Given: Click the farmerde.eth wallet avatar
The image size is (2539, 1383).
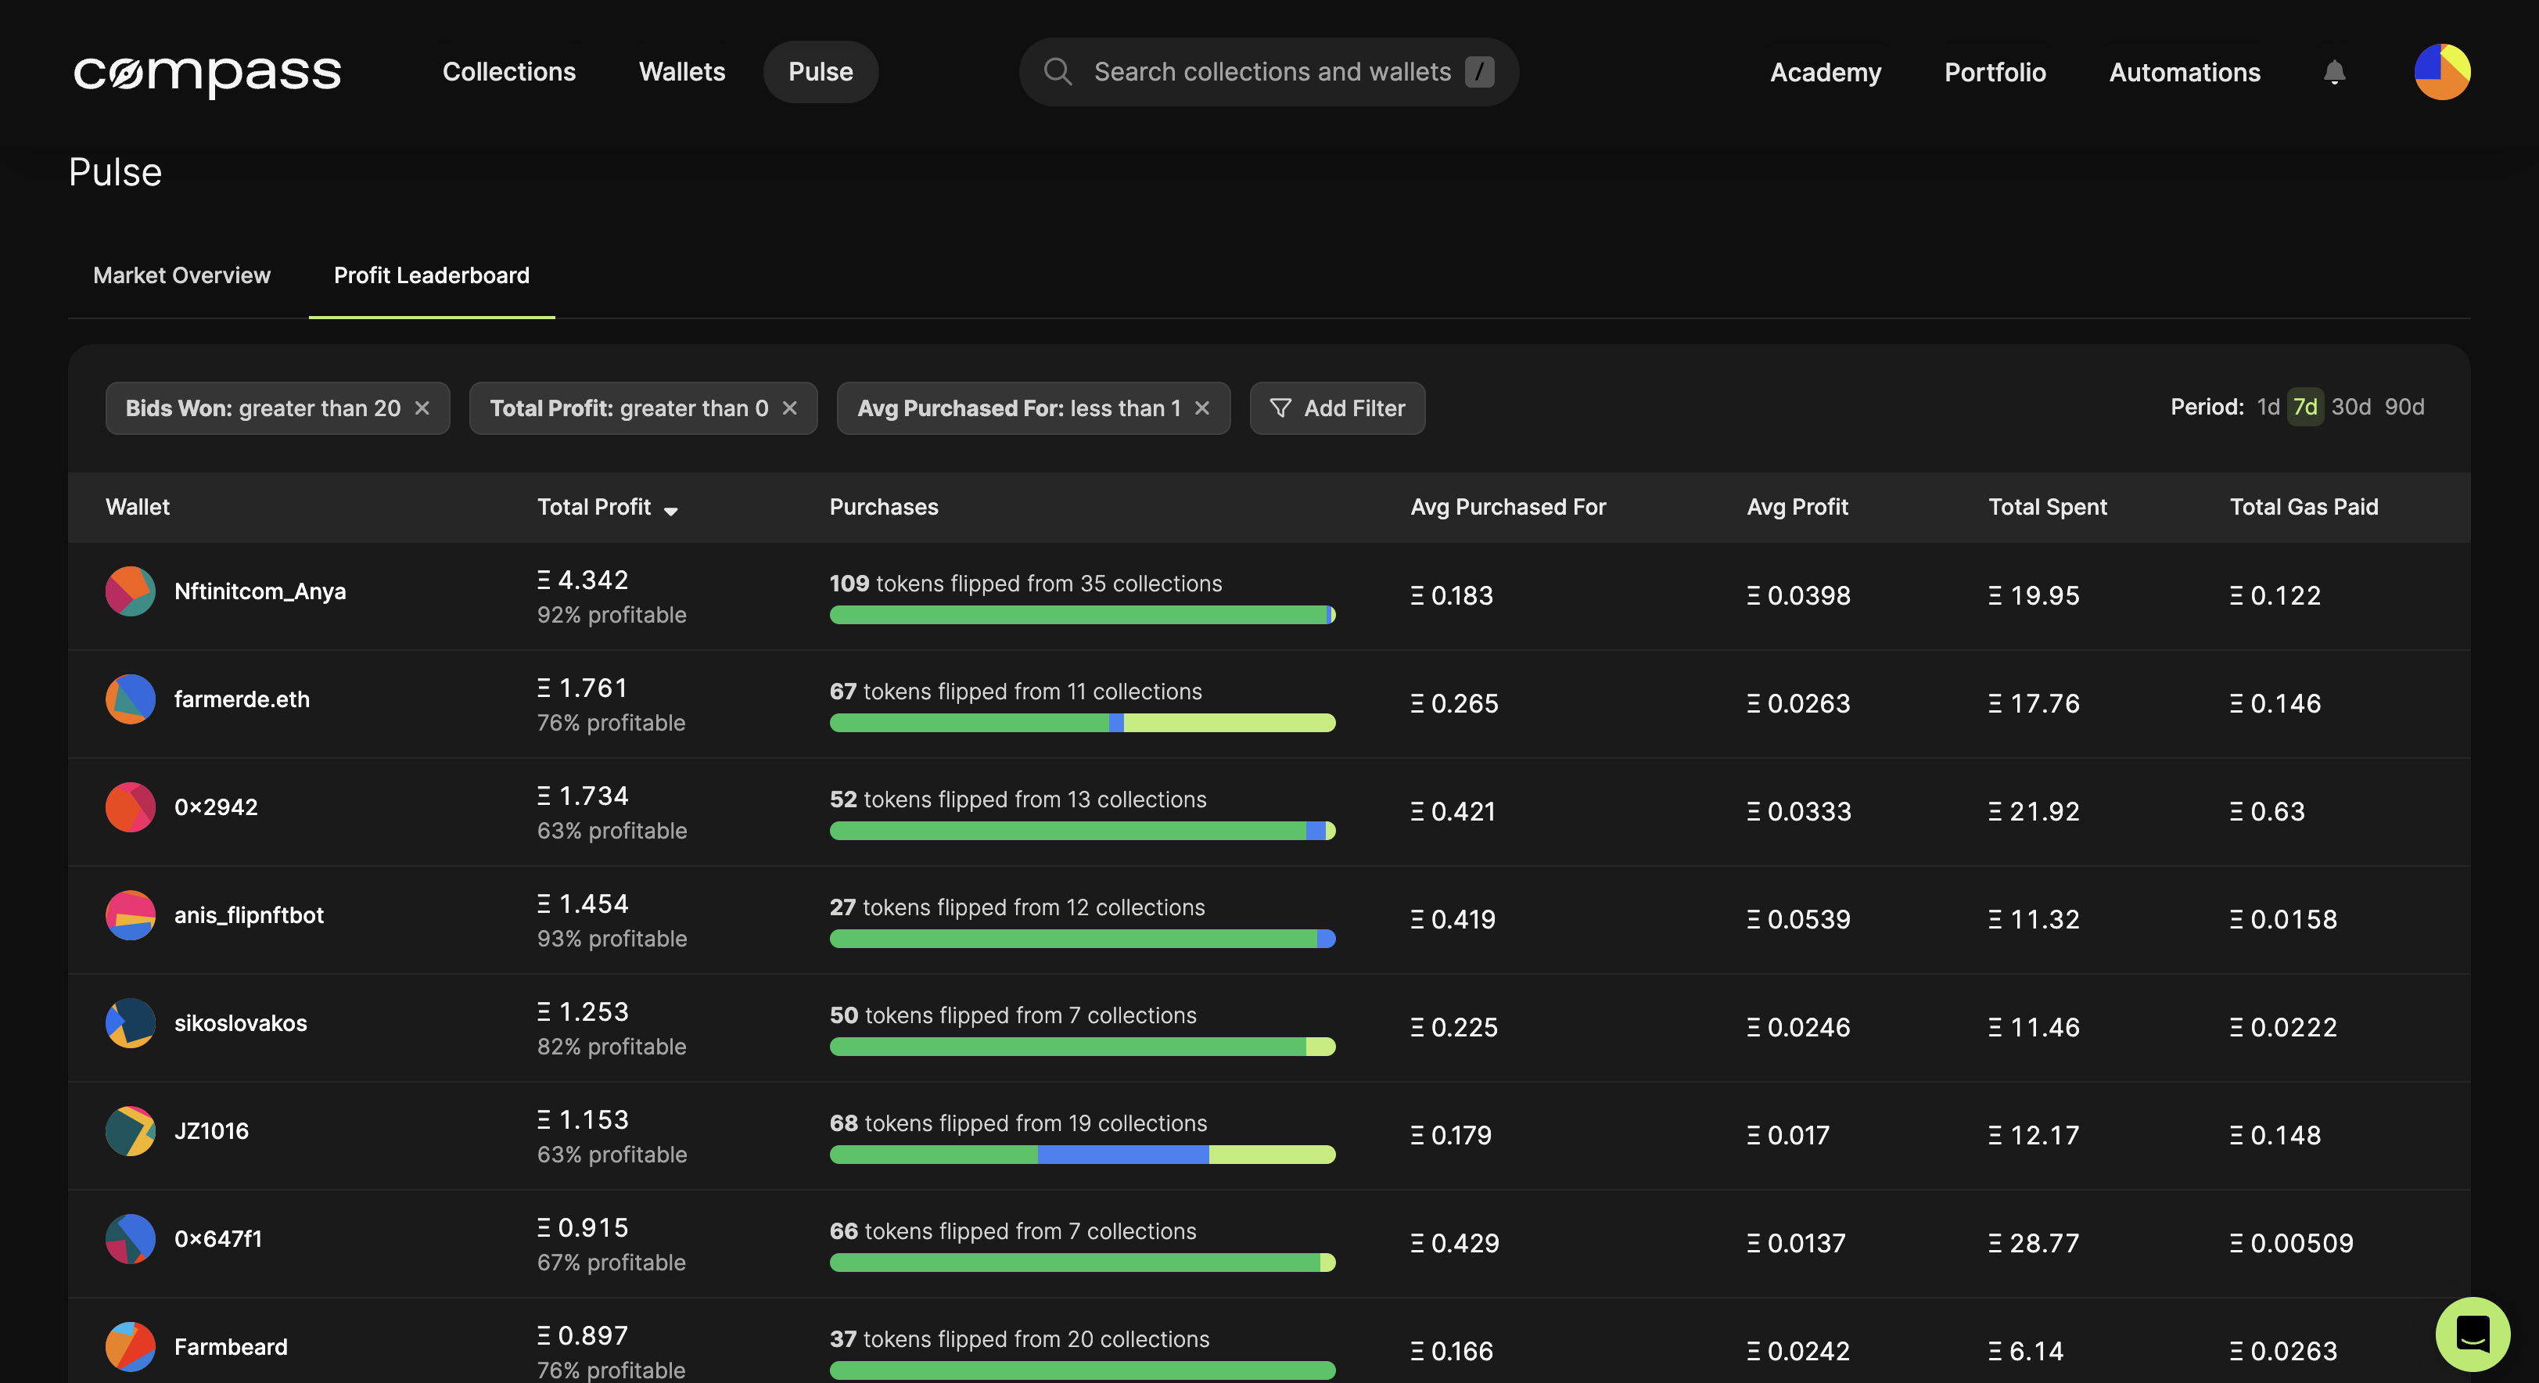Looking at the screenshot, I should point(130,699).
